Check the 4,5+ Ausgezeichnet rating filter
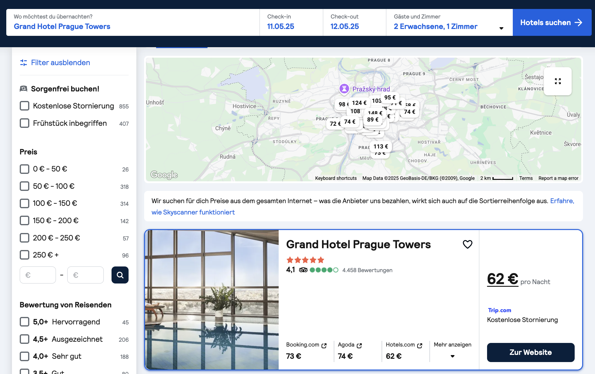The height and width of the screenshot is (374, 595). click(x=25, y=339)
